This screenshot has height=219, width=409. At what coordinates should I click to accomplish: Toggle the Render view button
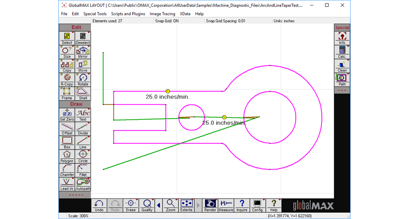(x=210, y=205)
